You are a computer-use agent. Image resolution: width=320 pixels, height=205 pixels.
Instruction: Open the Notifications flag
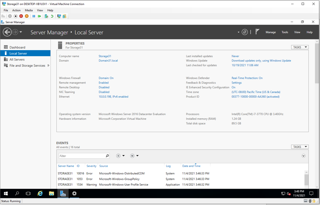coord(257,32)
